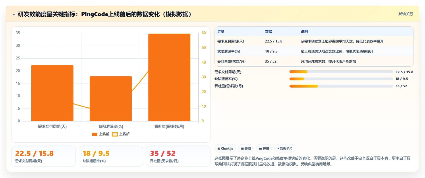Click the 缺陷泄漏率(%) orange bar in chart
425x178 pixels.
tap(111, 99)
